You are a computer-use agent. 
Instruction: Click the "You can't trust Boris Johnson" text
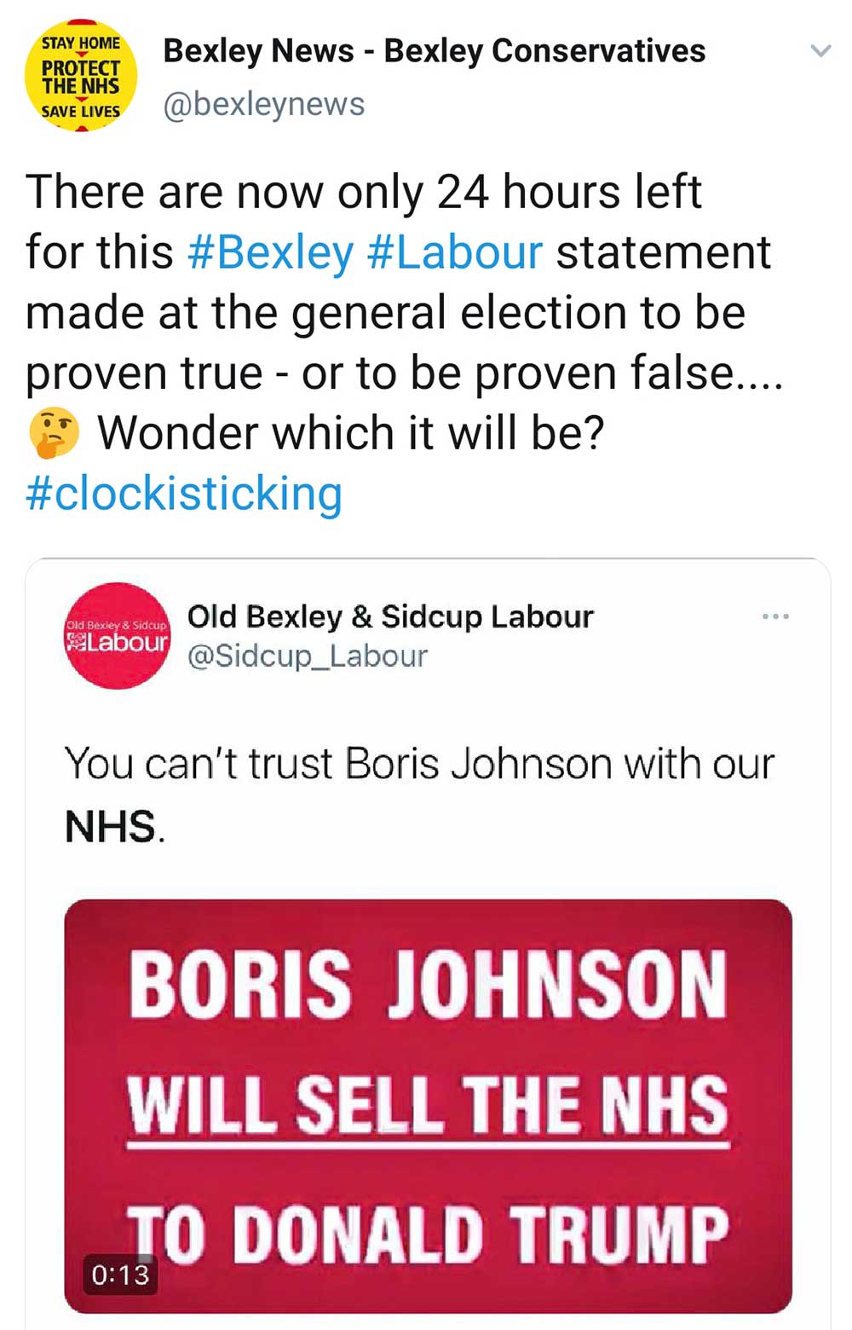tap(419, 763)
